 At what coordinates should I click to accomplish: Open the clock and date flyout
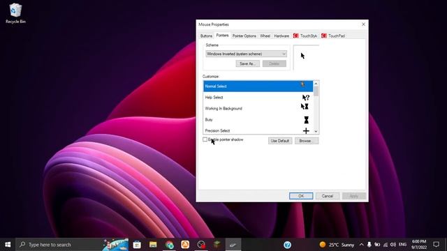419,245
